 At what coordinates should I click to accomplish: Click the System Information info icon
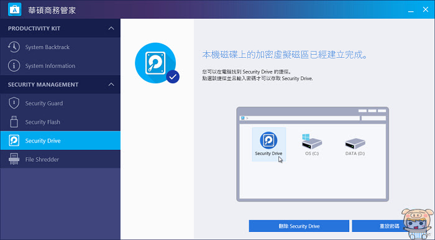point(14,66)
